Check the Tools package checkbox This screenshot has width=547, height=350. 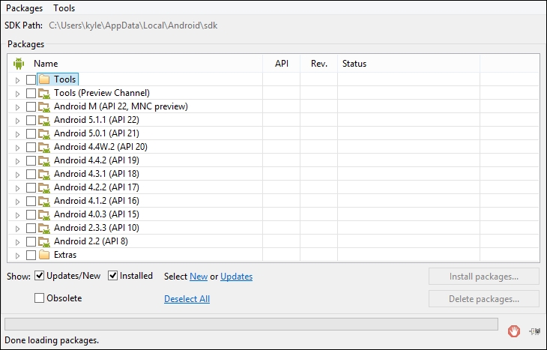31,79
